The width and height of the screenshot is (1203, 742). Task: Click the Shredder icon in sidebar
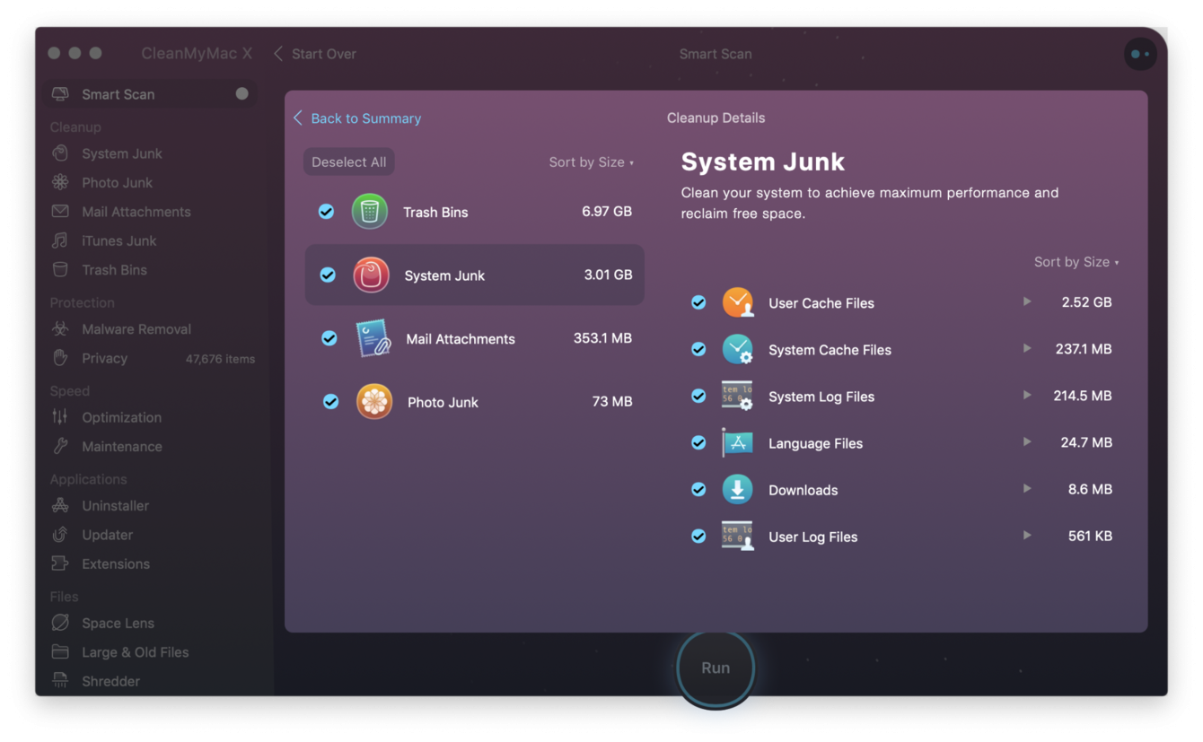click(60, 681)
